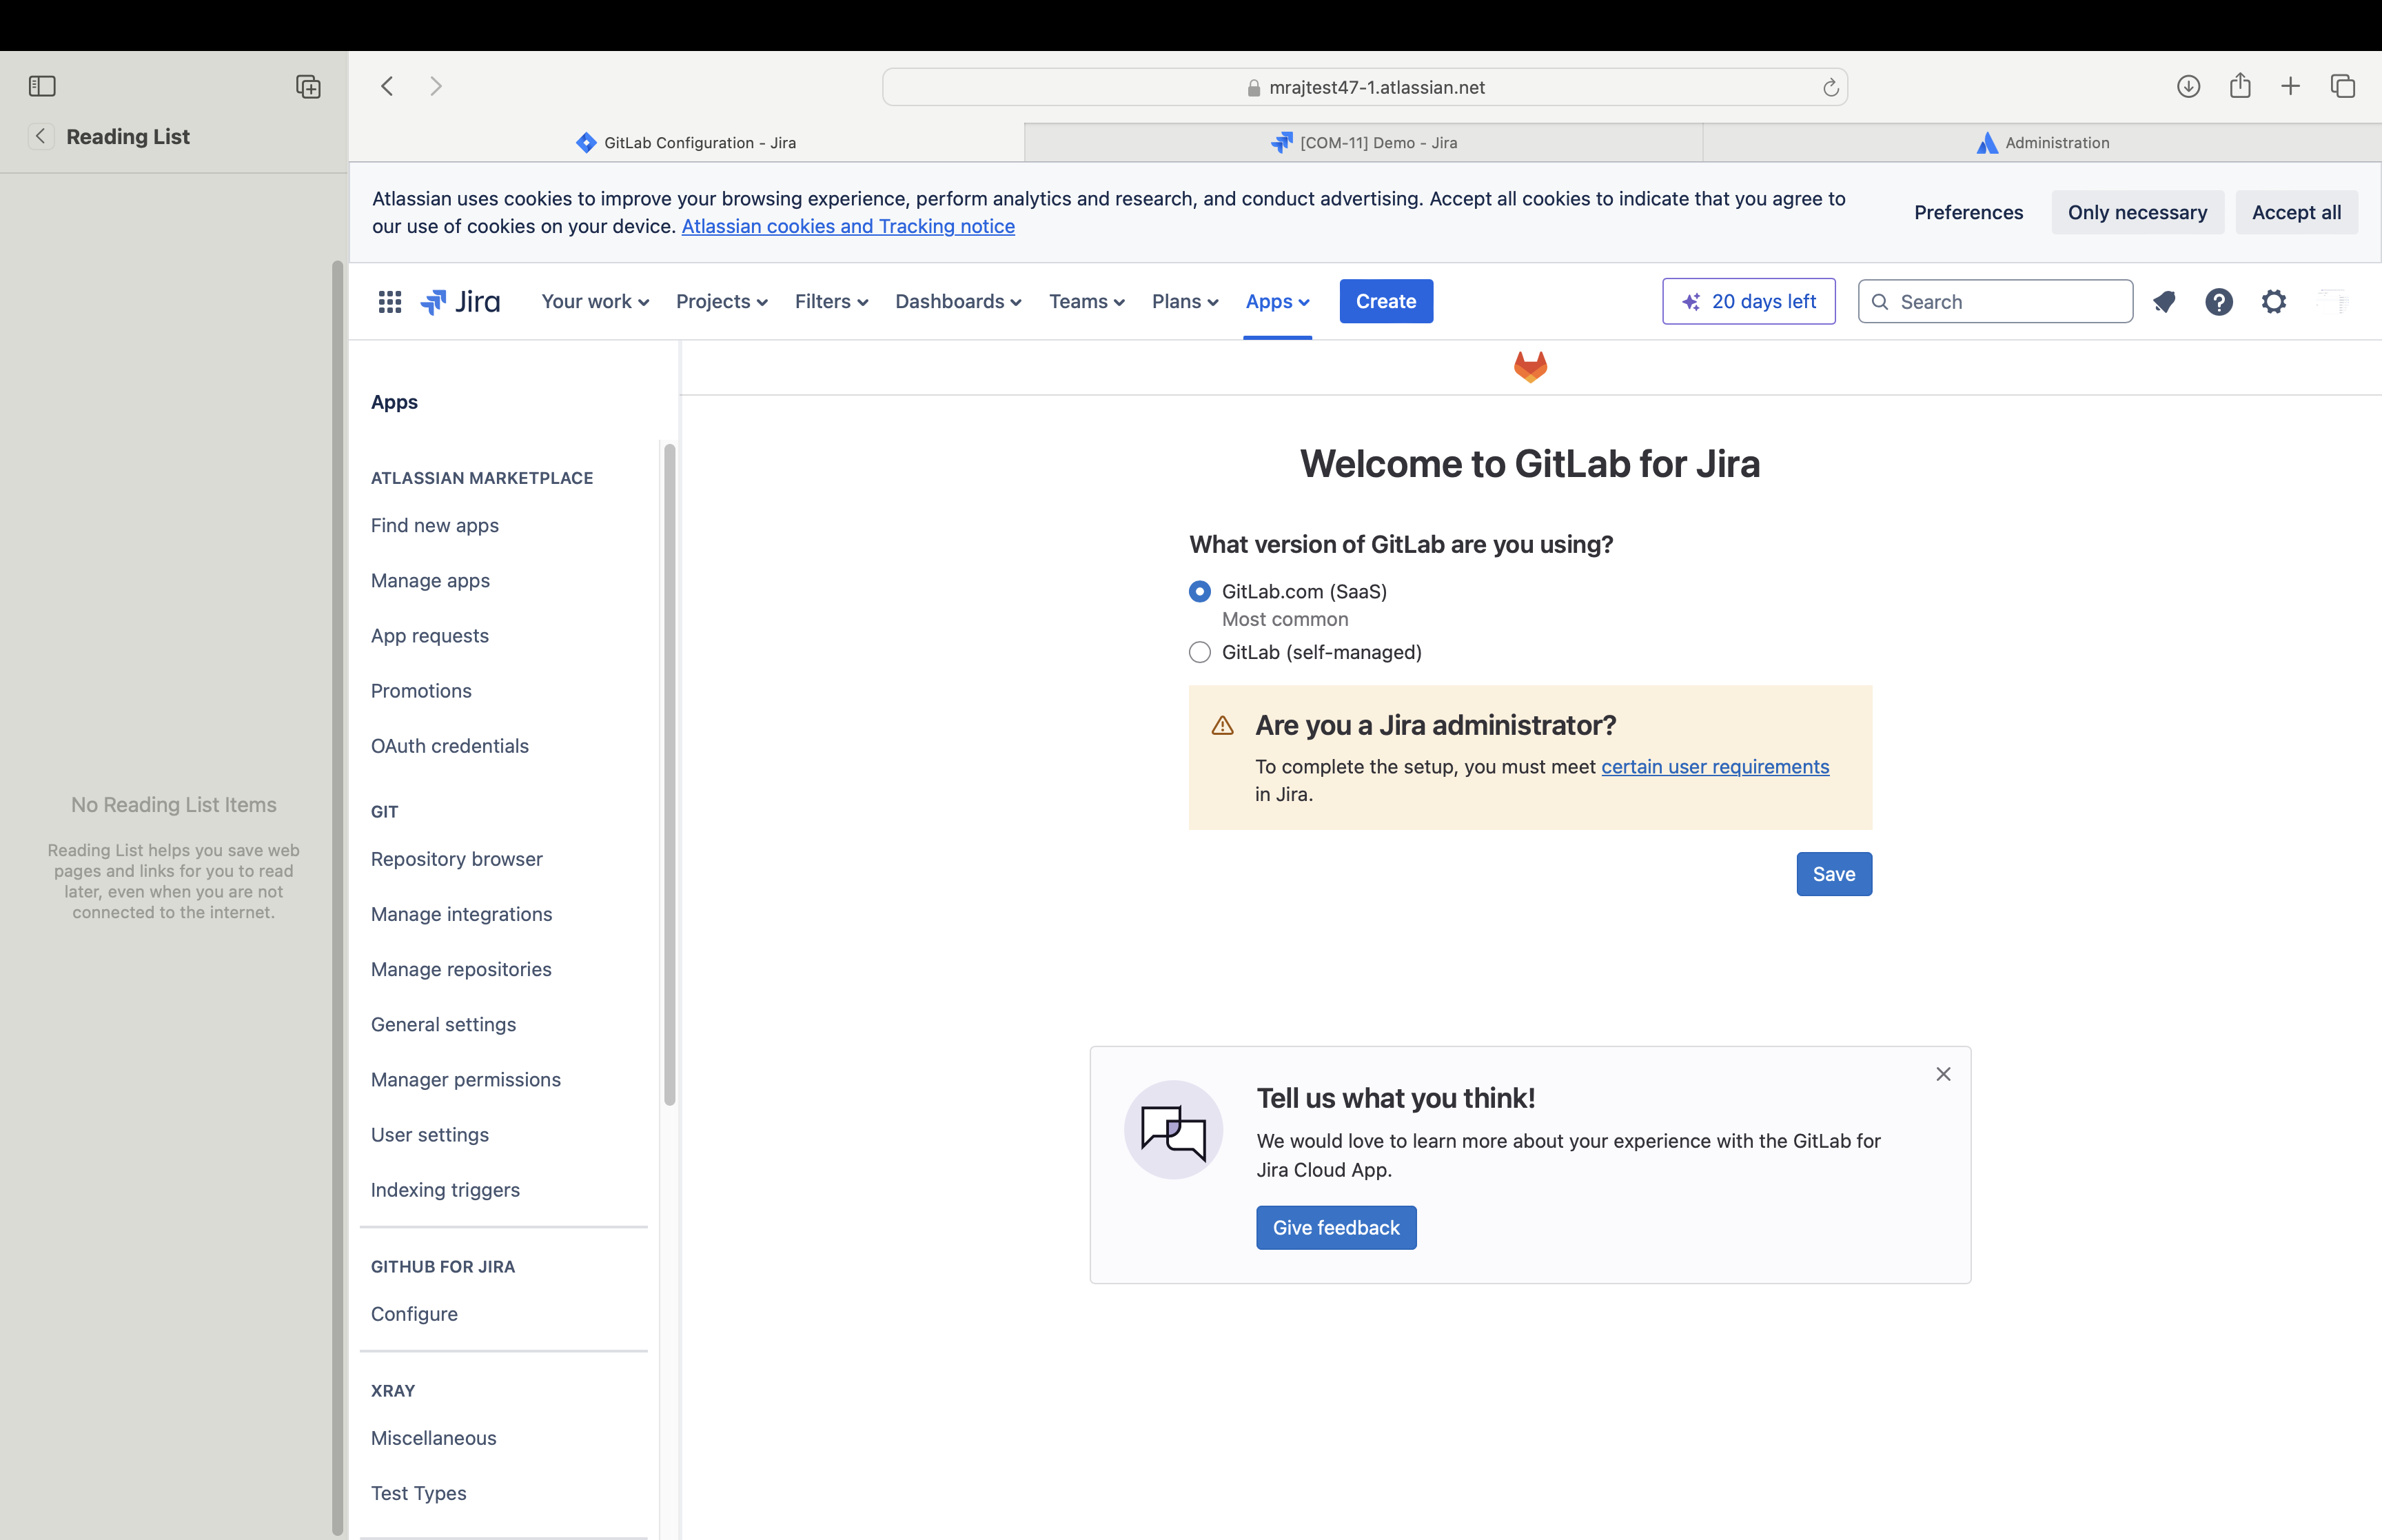Open the Projects dropdown
Screen dimensions: 2382x1540
point(721,301)
